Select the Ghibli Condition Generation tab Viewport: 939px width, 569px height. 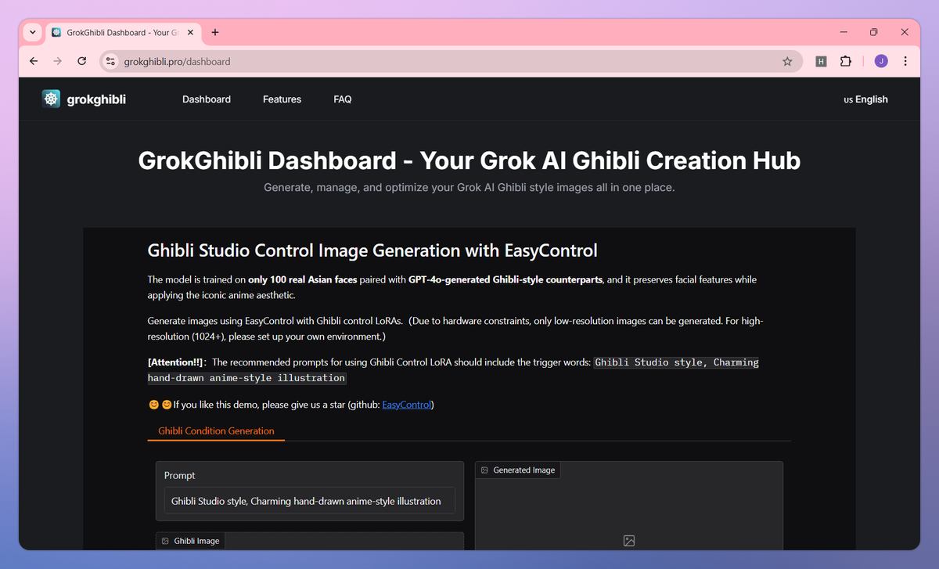(x=216, y=430)
